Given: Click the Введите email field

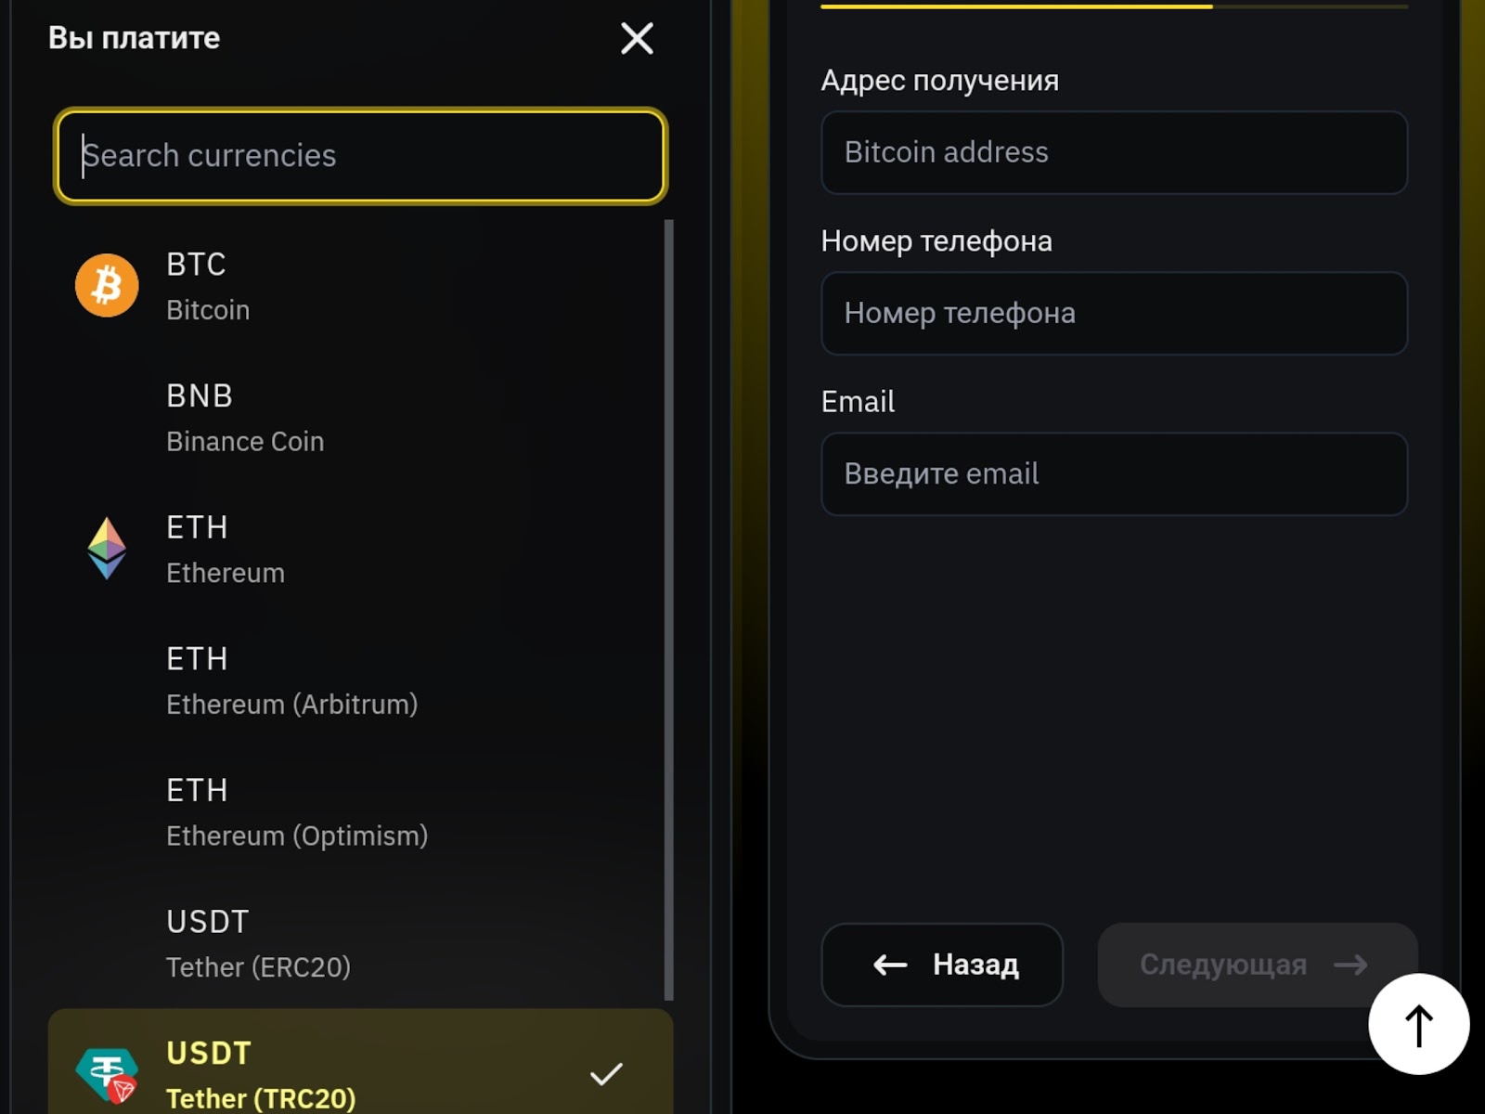Looking at the screenshot, I should pos(1114,473).
